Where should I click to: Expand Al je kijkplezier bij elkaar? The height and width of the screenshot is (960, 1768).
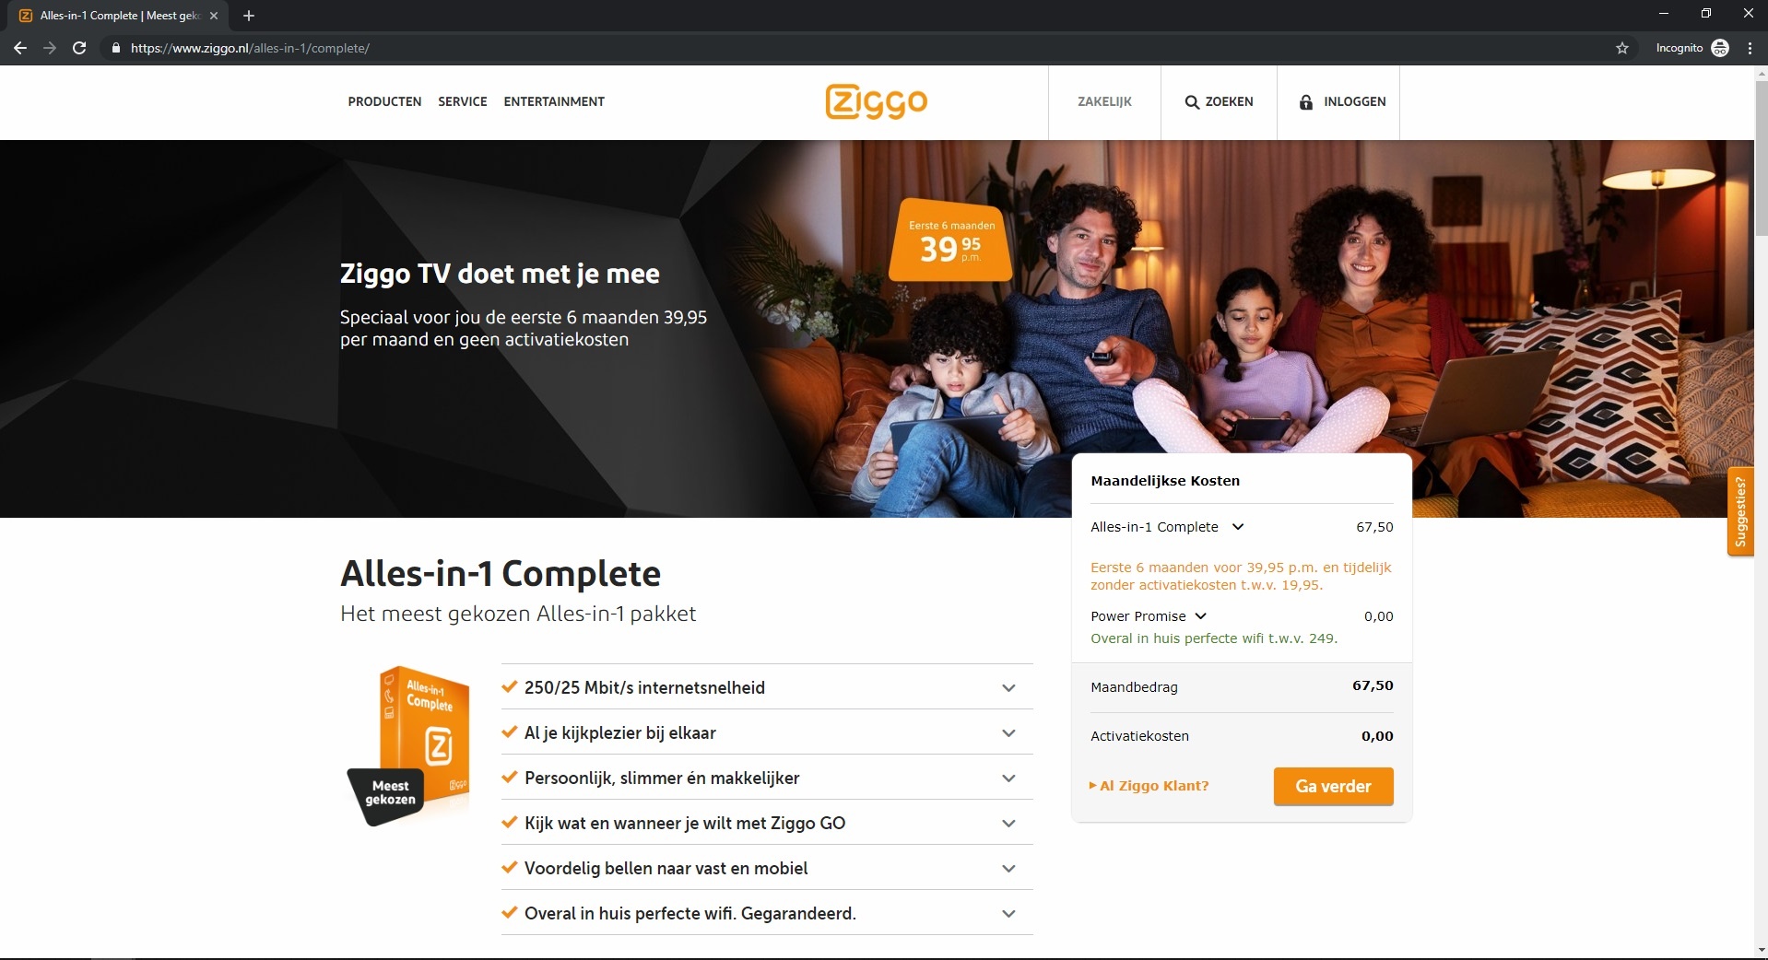tap(767, 732)
